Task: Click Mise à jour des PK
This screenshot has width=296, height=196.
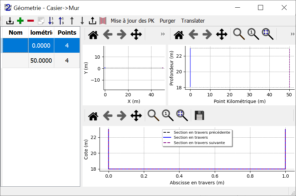Action: point(132,21)
